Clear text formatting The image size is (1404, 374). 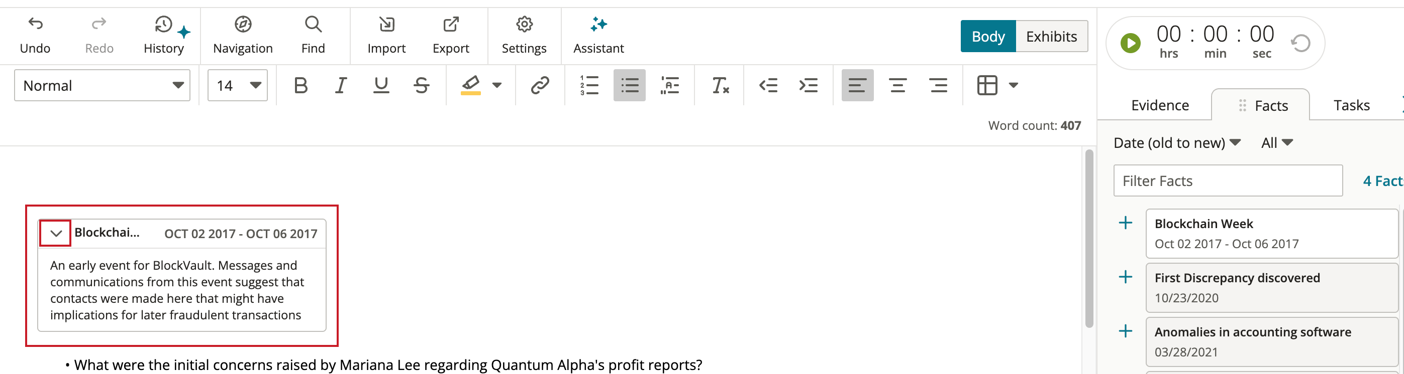[x=720, y=85]
